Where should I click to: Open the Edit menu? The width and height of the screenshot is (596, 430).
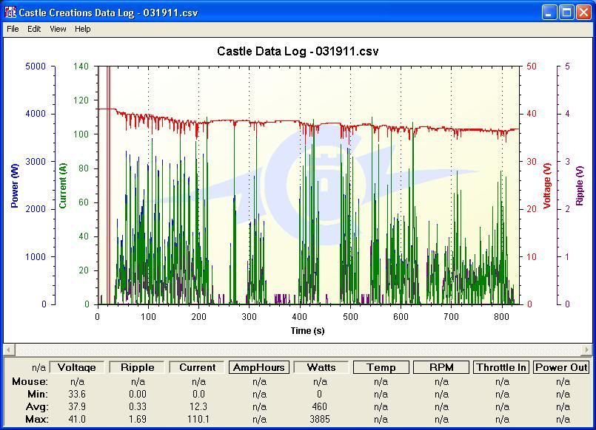point(34,29)
